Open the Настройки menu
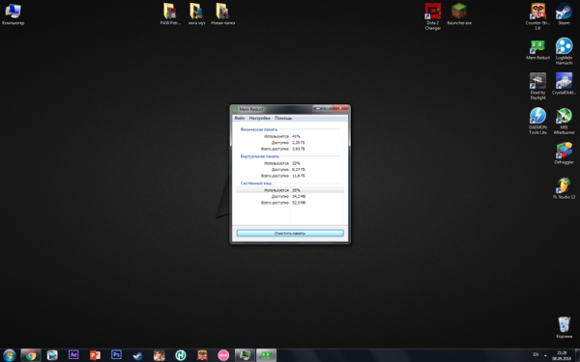 [x=259, y=118]
